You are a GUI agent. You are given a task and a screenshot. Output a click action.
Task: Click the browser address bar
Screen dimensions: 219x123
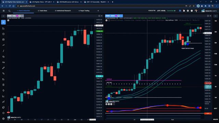coord(101,6)
